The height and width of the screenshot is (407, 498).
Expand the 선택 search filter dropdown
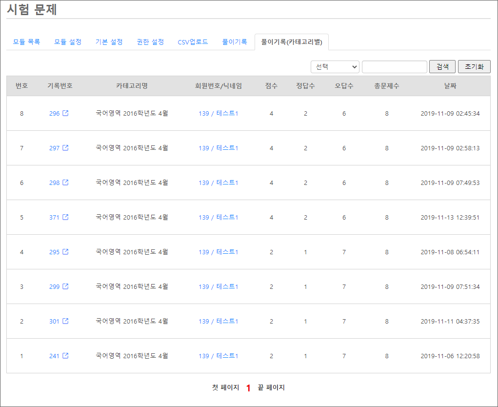(335, 67)
